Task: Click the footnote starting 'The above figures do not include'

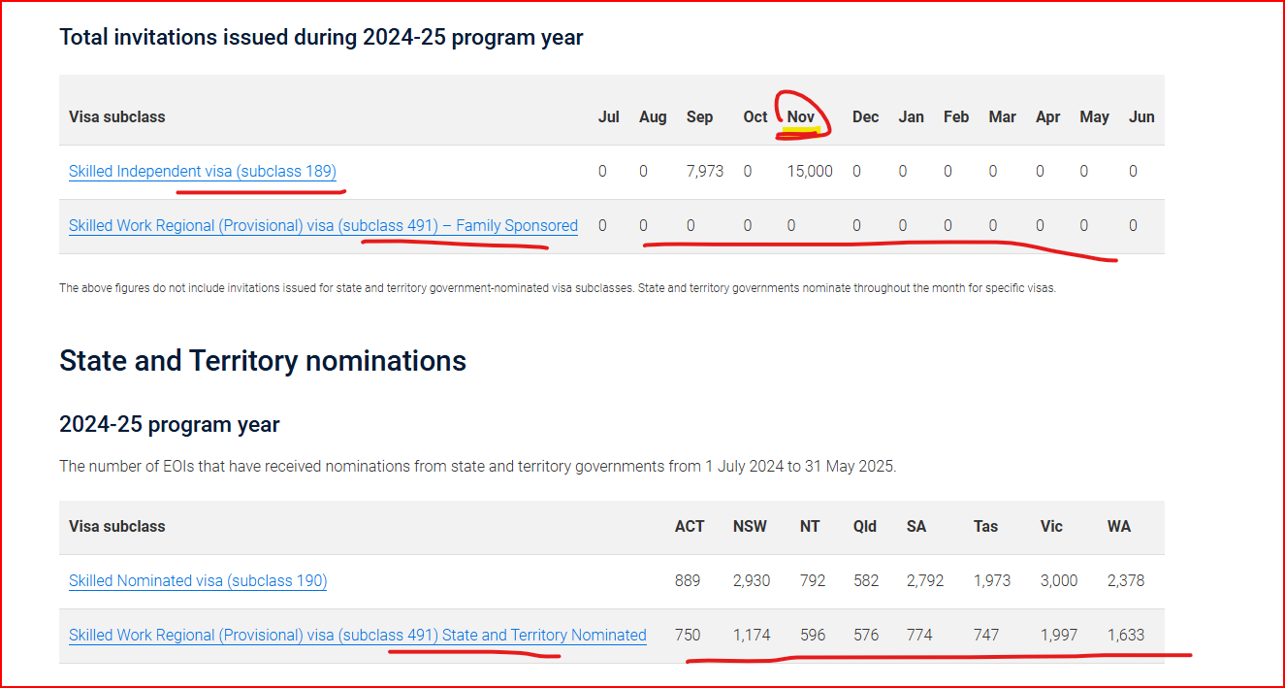Action: (558, 288)
